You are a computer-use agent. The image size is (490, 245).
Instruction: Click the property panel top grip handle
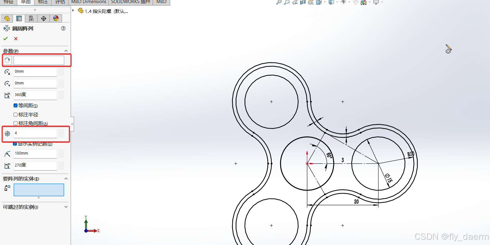(35, 10)
